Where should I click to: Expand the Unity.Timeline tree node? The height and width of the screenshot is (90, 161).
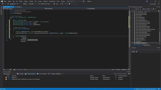132,16
